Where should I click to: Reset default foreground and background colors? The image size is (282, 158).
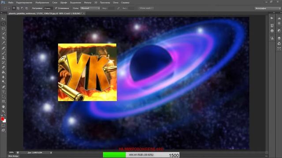pos(2,115)
